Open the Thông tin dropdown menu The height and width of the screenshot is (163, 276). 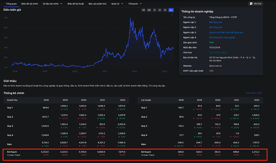click(x=134, y=3)
